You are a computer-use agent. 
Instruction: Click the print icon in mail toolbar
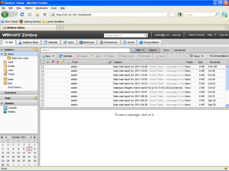(x=98, y=56)
